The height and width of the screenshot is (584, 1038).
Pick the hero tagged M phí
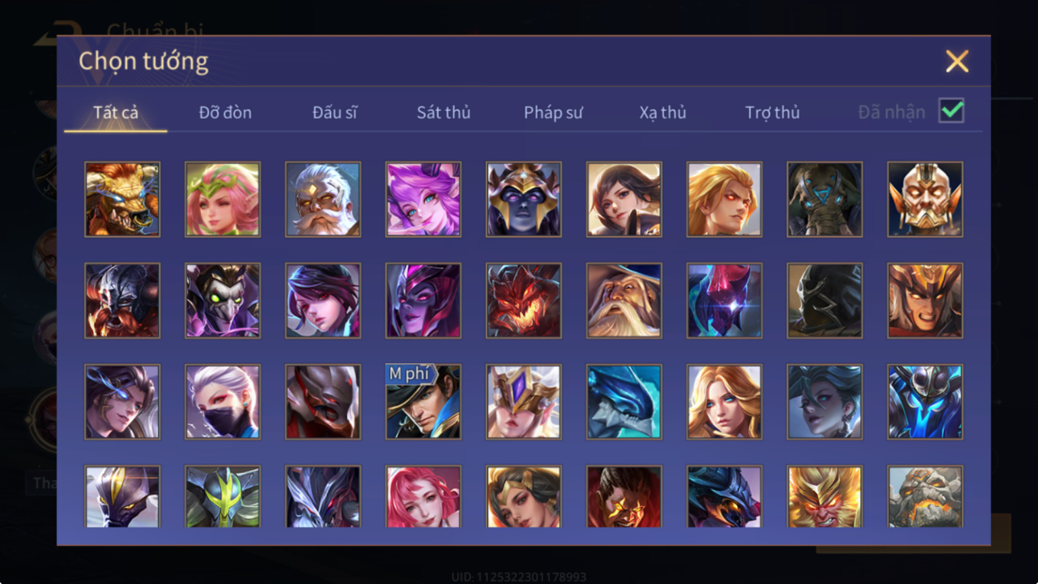click(424, 402)
